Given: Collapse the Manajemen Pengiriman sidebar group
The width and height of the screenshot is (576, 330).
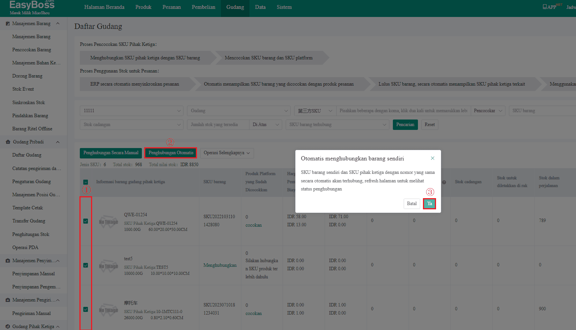Looking at the screenshot, I should 58,300.
